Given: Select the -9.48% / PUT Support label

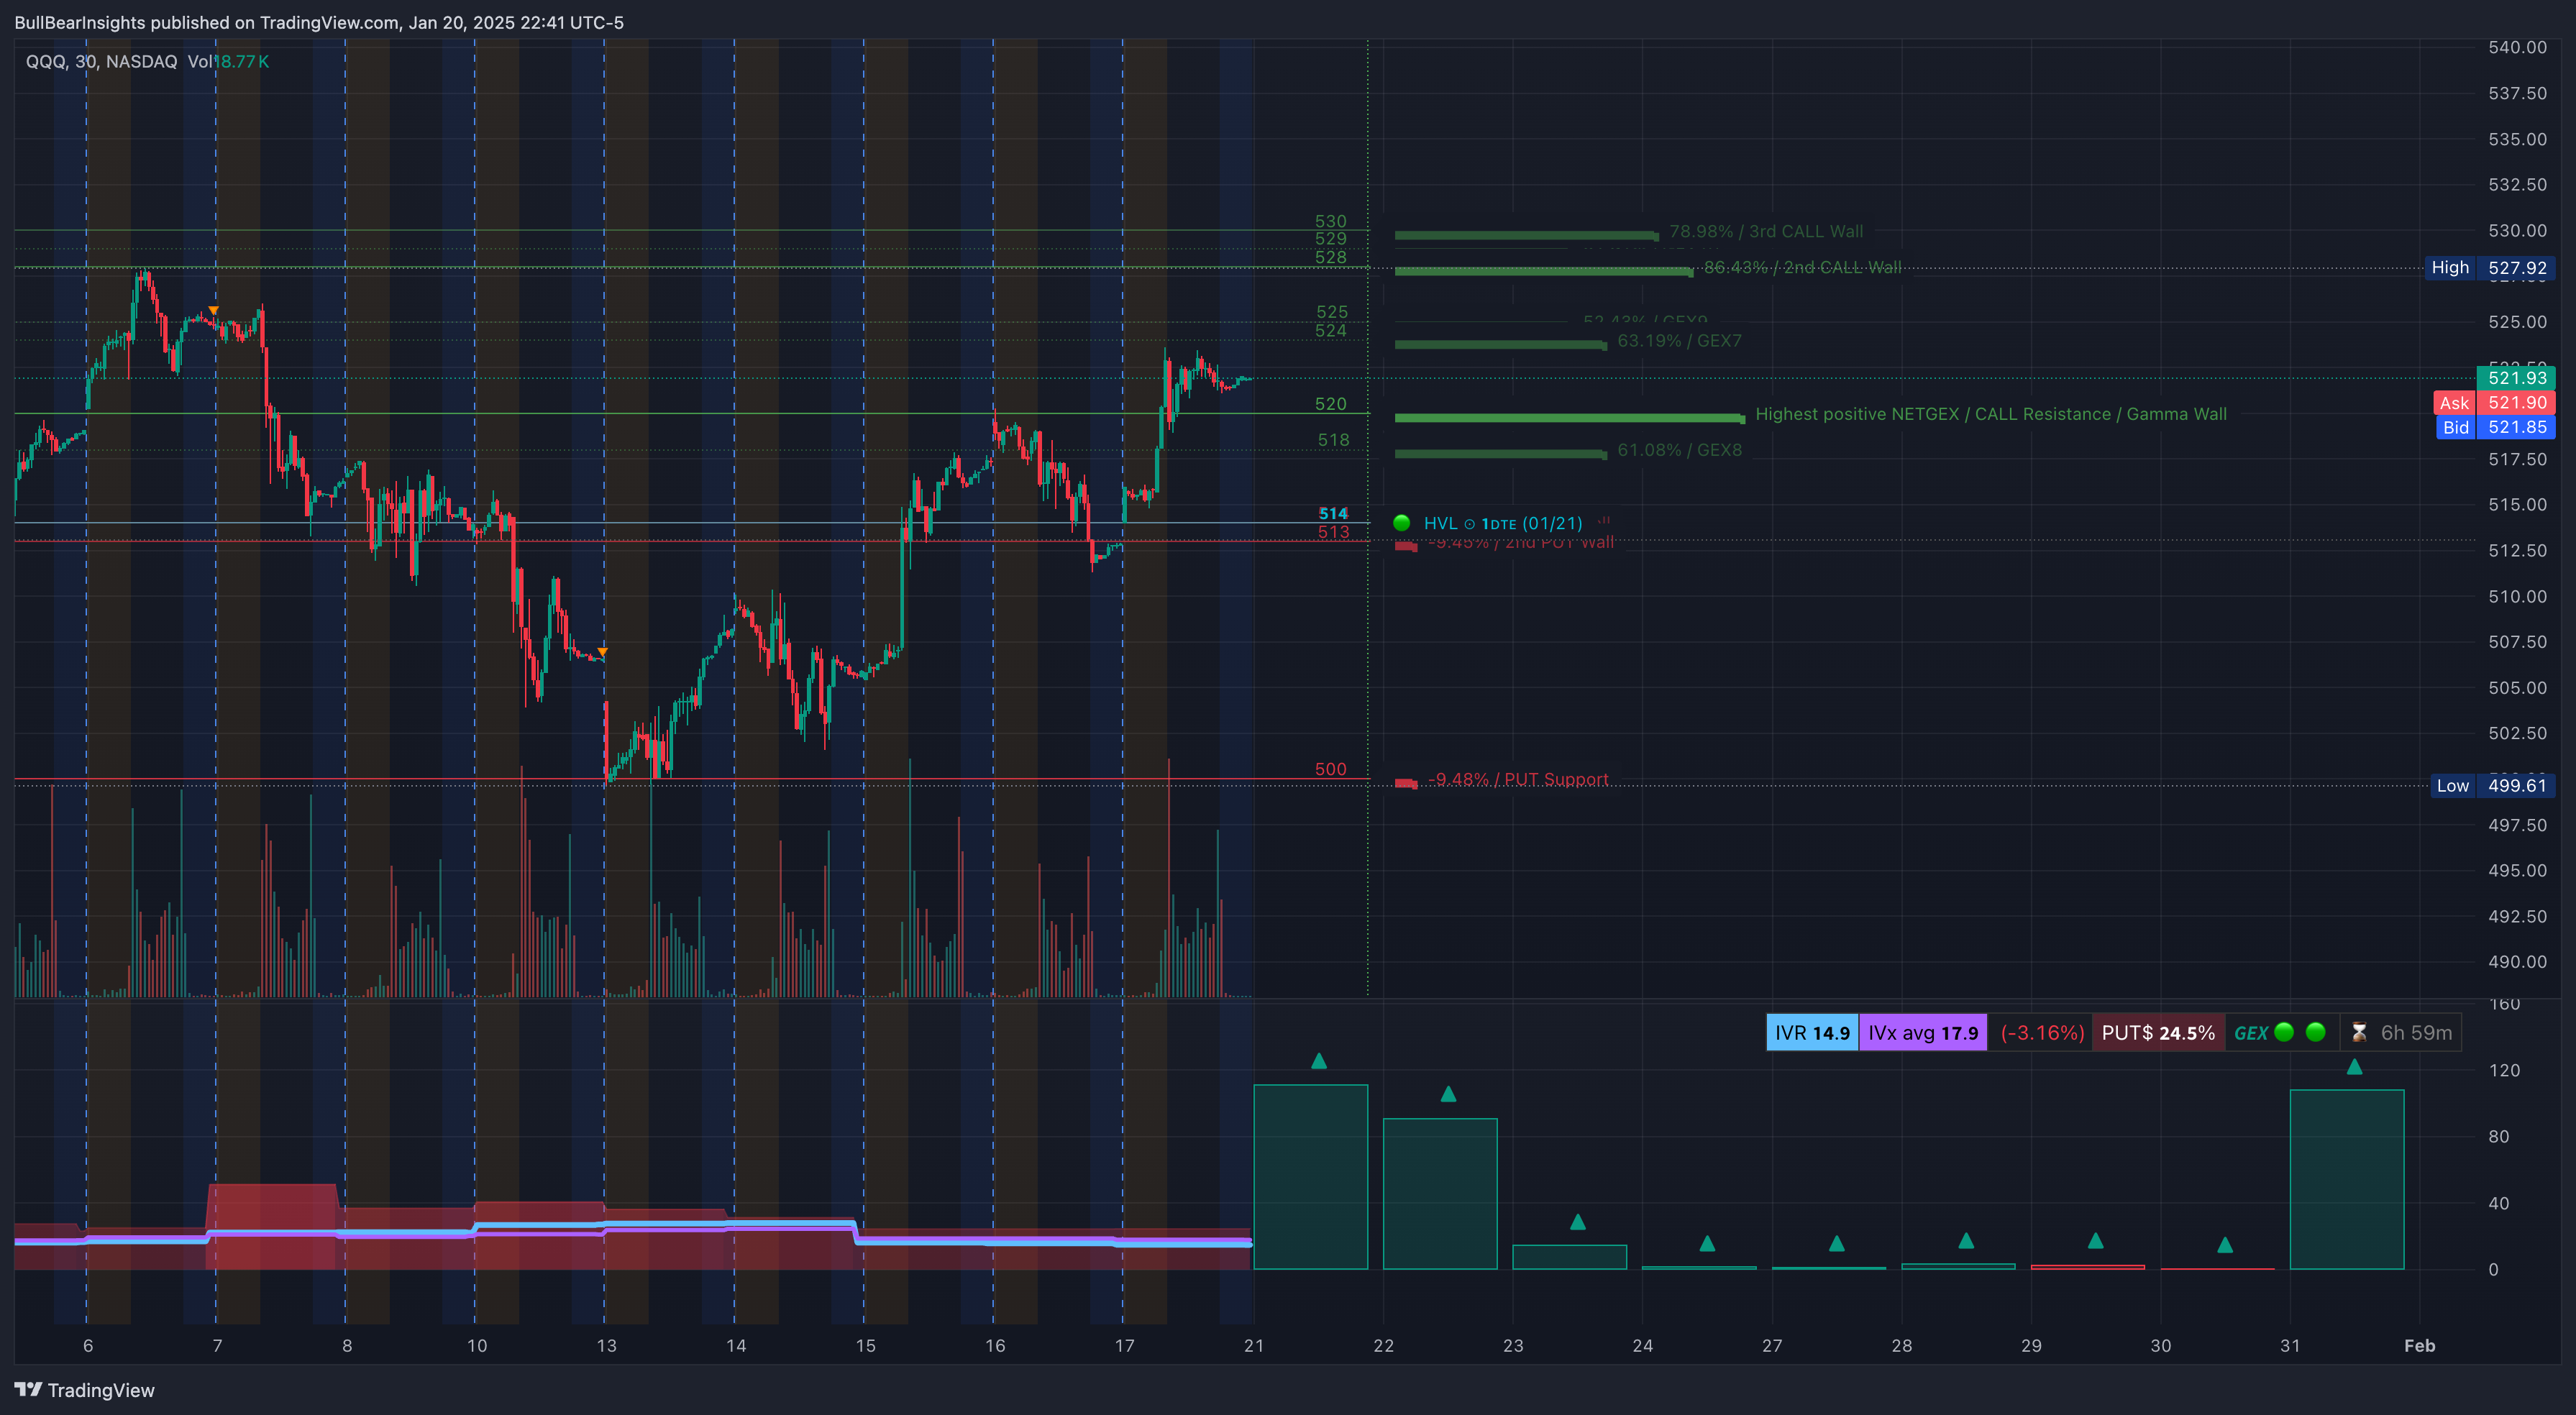Looking at the screenshot, I should click(x=1518, y=779).
